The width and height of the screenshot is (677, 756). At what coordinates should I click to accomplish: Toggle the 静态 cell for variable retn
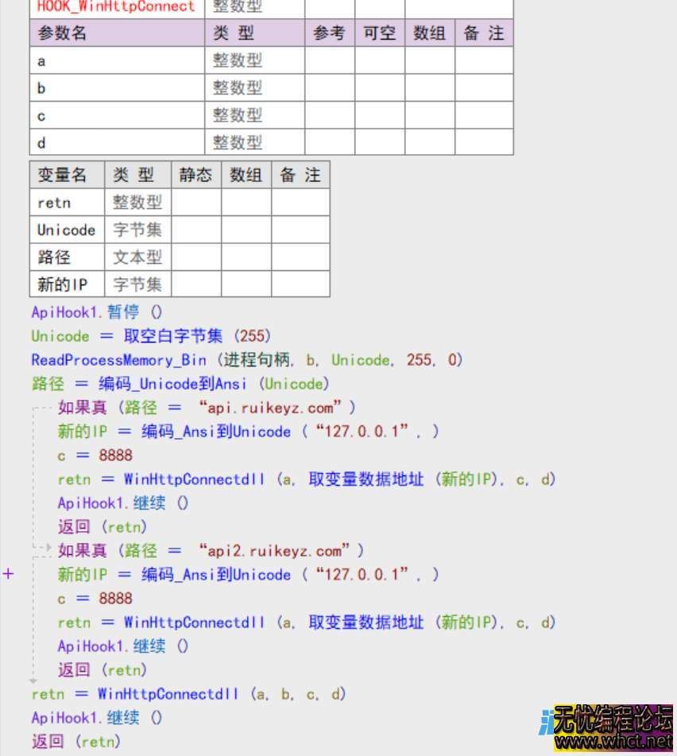click(196, 203)
